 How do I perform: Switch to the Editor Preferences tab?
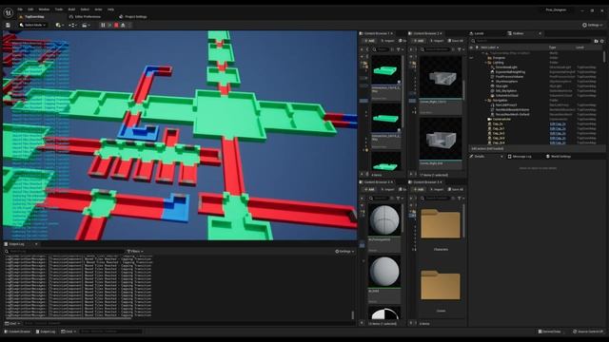(85, 17)
